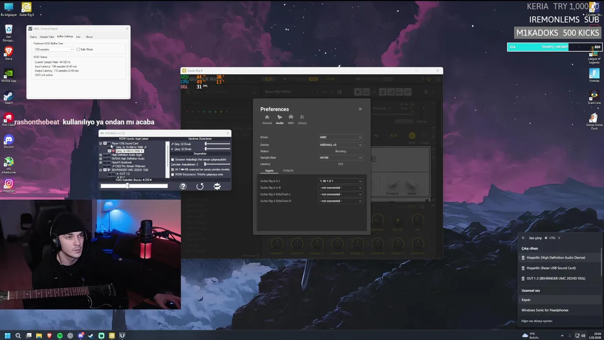Toggle NVIDIA High Definition Audio power button
Screen dimensions: 604x340
point(105,159)
